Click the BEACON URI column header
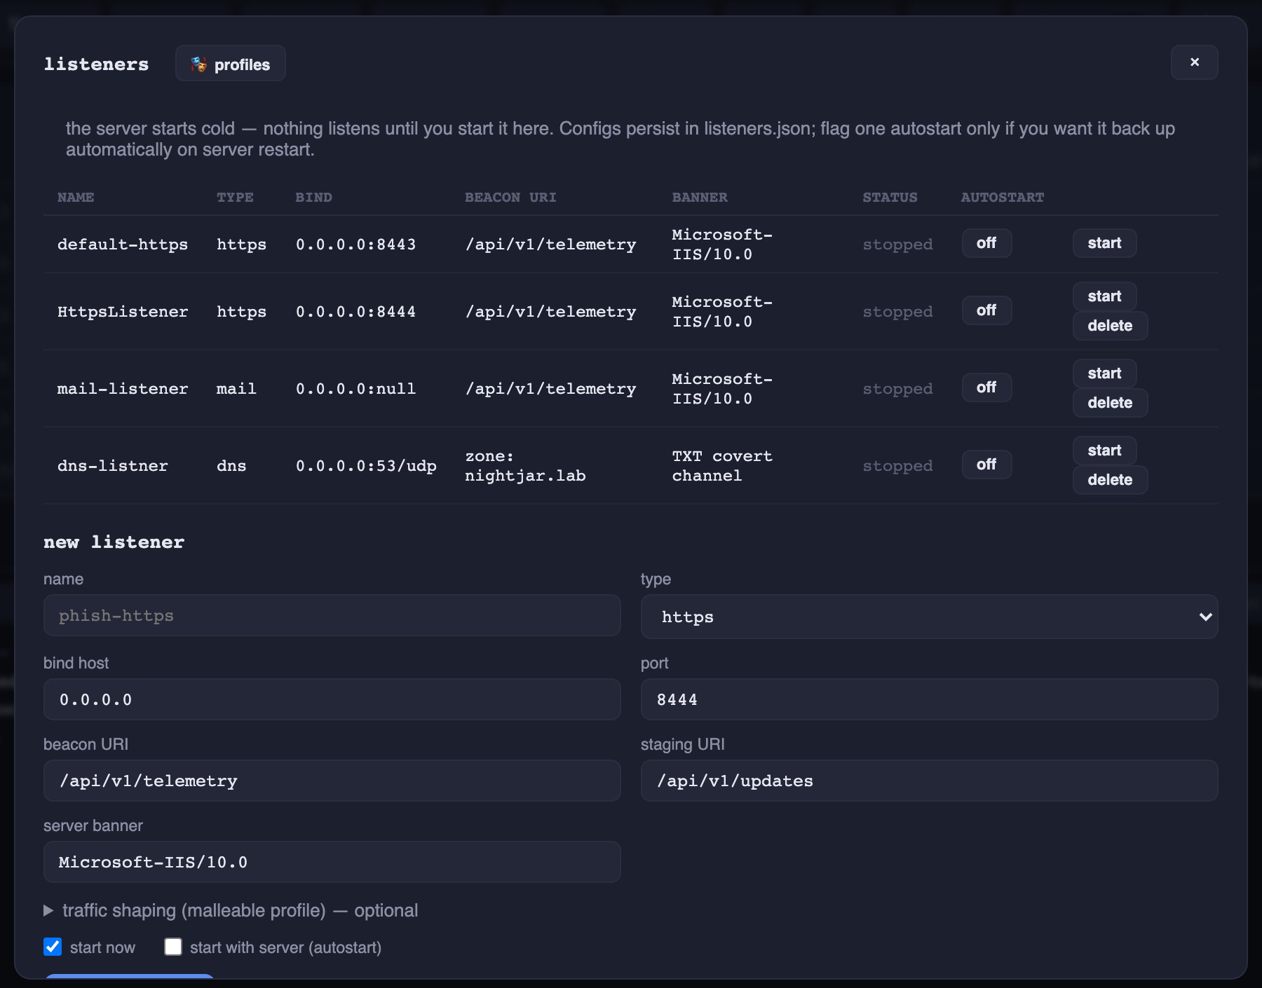 (510, 198)
